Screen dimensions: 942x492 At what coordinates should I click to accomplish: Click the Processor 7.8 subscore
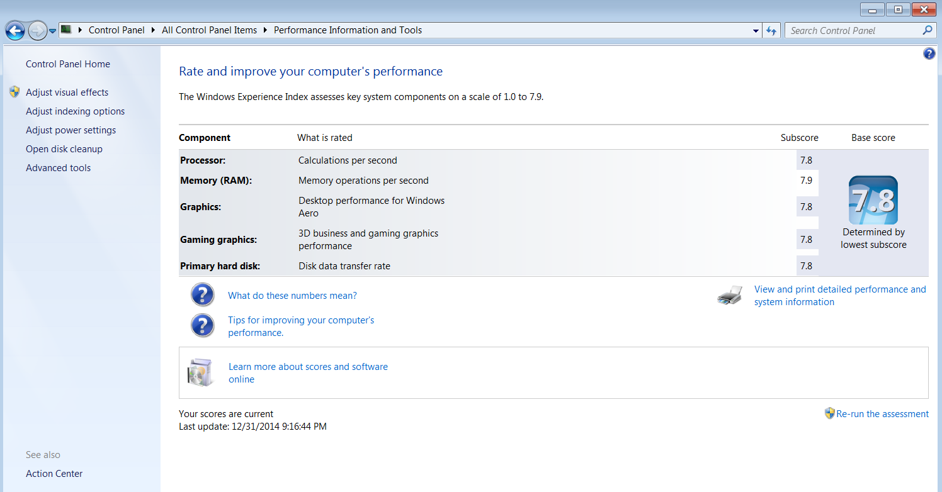coord(807,160)
